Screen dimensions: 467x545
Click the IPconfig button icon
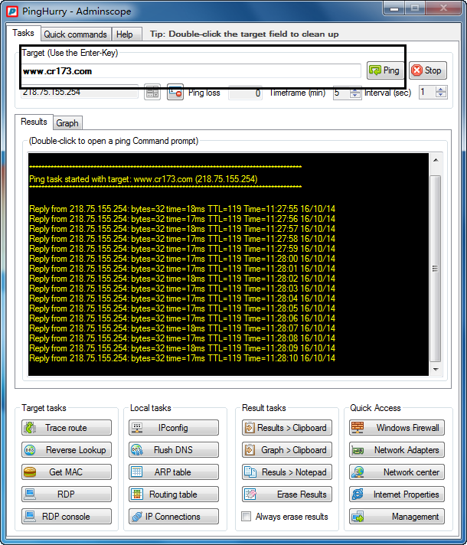137,428
